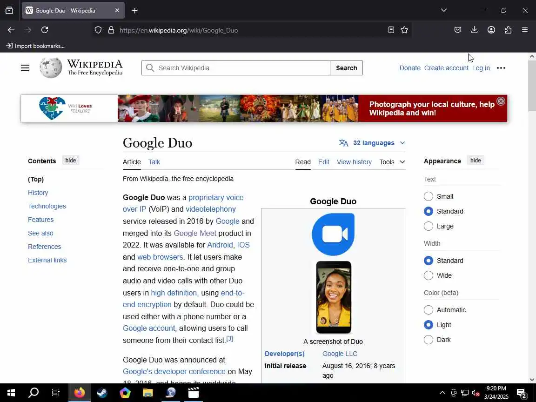Click the URL address bar

251,30
